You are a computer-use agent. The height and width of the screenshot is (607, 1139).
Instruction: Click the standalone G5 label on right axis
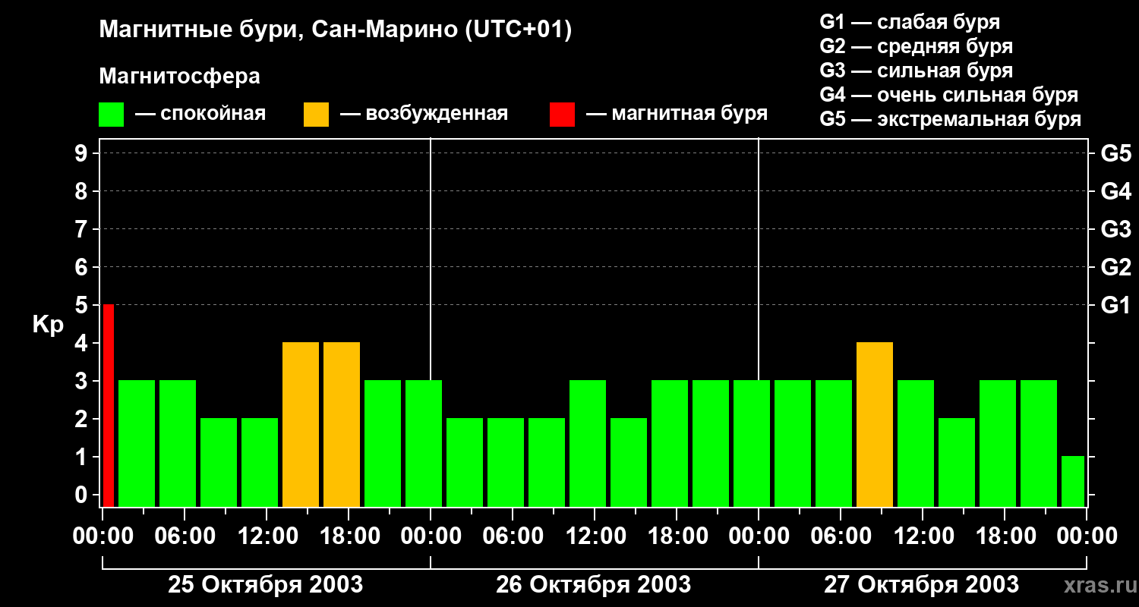click(x=1116, y=153)
